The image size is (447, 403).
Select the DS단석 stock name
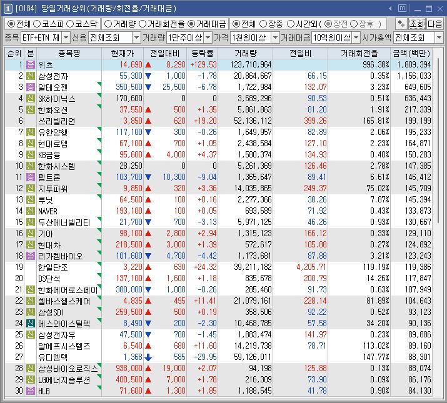point(49,279)
